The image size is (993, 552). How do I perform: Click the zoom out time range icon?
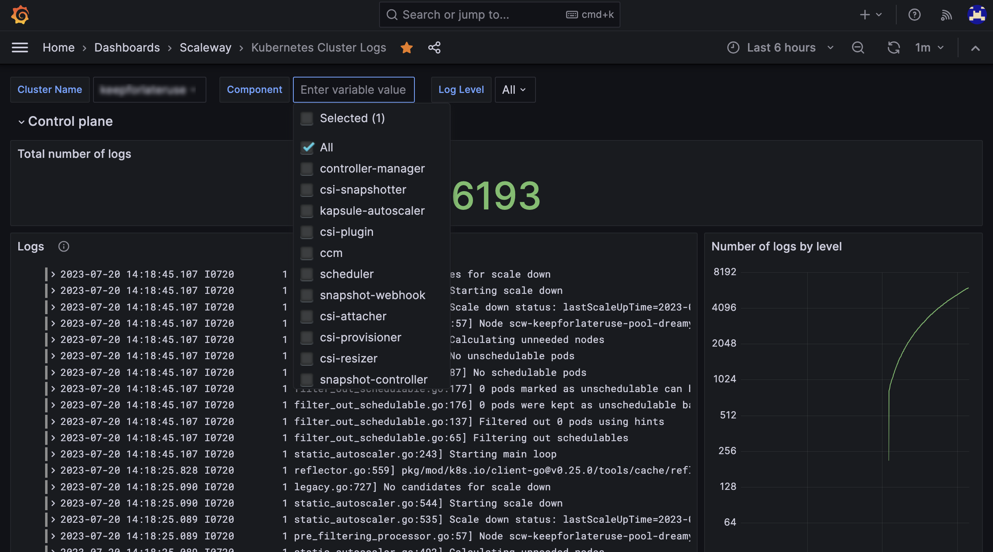click(858, 47)
